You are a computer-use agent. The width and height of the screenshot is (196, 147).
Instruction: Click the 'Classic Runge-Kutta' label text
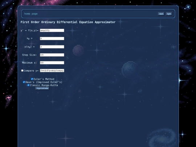tap(44, 85)
